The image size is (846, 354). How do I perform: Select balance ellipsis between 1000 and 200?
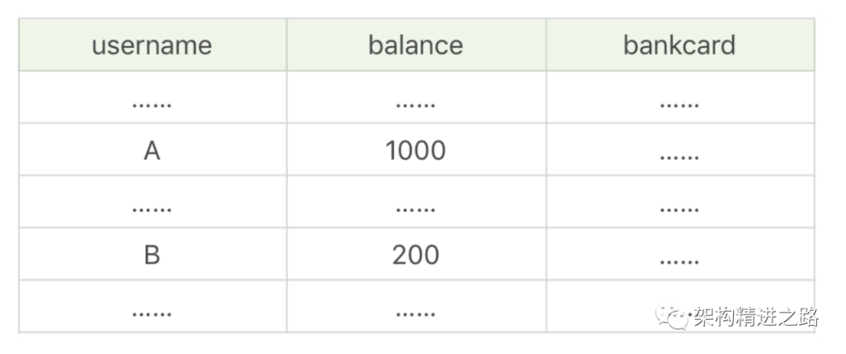(x=416, y=207)
